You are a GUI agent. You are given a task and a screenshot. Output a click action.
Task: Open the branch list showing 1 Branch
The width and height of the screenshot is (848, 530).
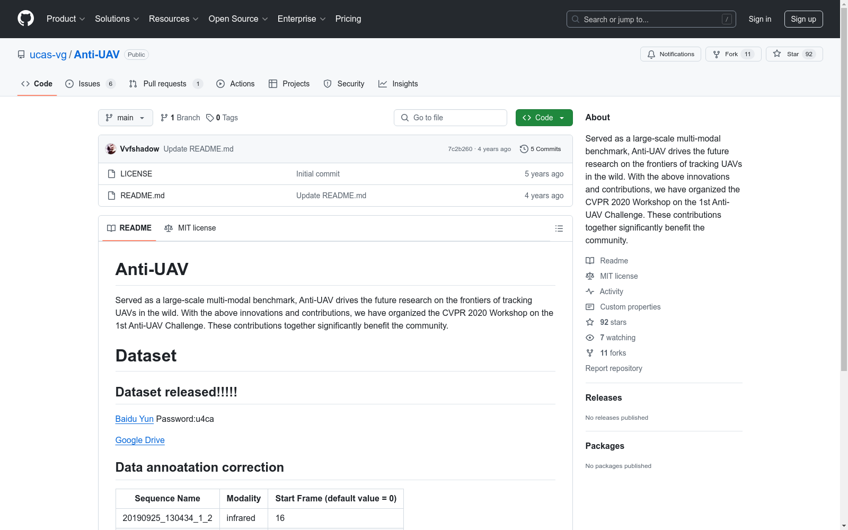pyautogui.click(x=180, y=118)
